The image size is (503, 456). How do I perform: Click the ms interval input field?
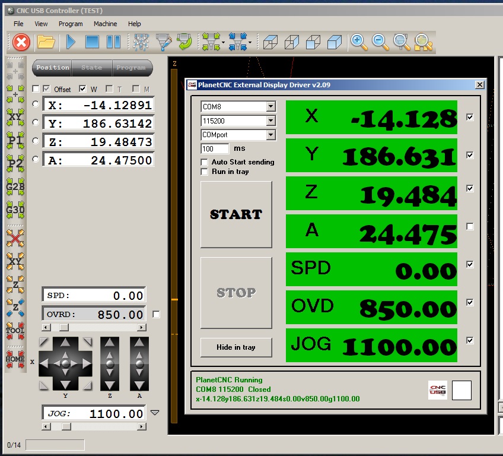point(215,148)
